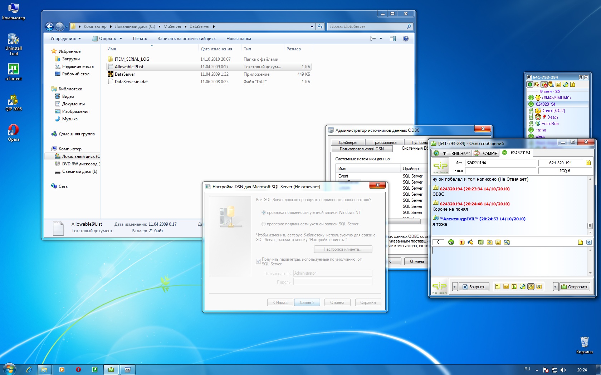Toggle the muted sound icon in the QIP contact list
The height and width of the screenshot is (375, 601).
pos(544,84)
